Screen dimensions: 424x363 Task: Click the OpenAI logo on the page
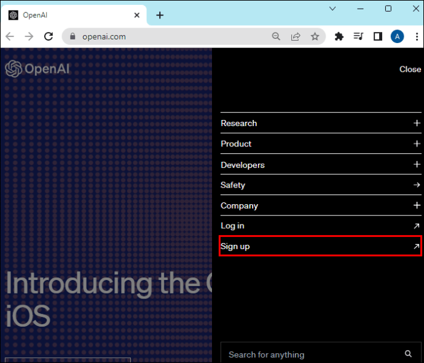pos(37,68)
